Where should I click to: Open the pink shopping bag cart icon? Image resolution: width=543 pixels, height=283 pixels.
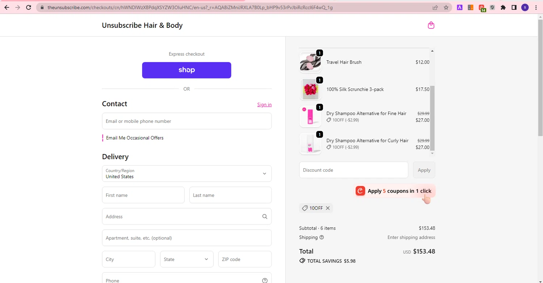(x=431, y=25)
